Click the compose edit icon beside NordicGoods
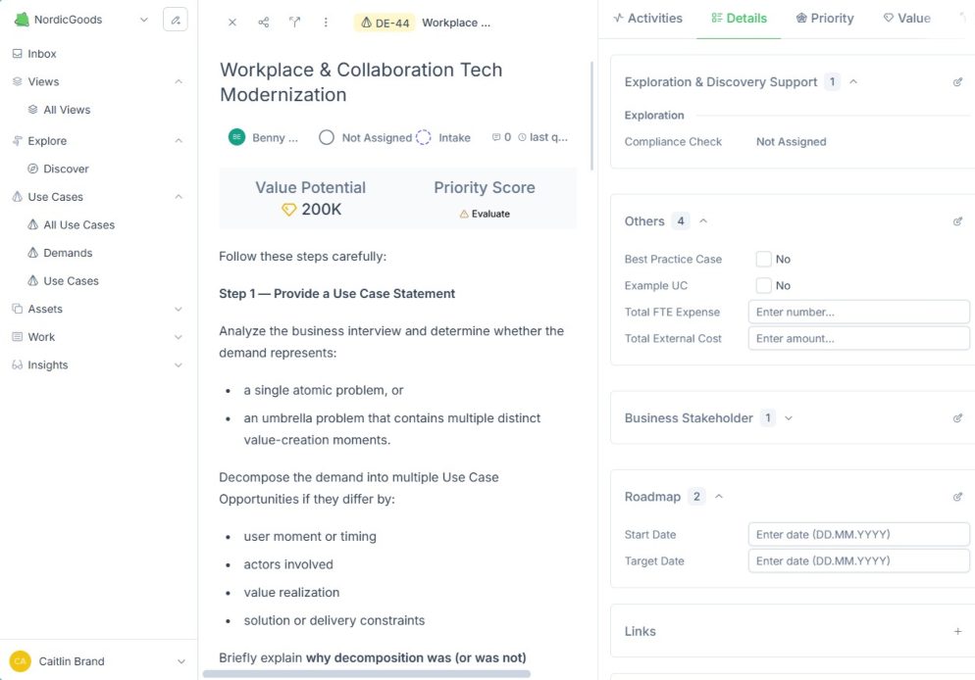 (176, 20)
